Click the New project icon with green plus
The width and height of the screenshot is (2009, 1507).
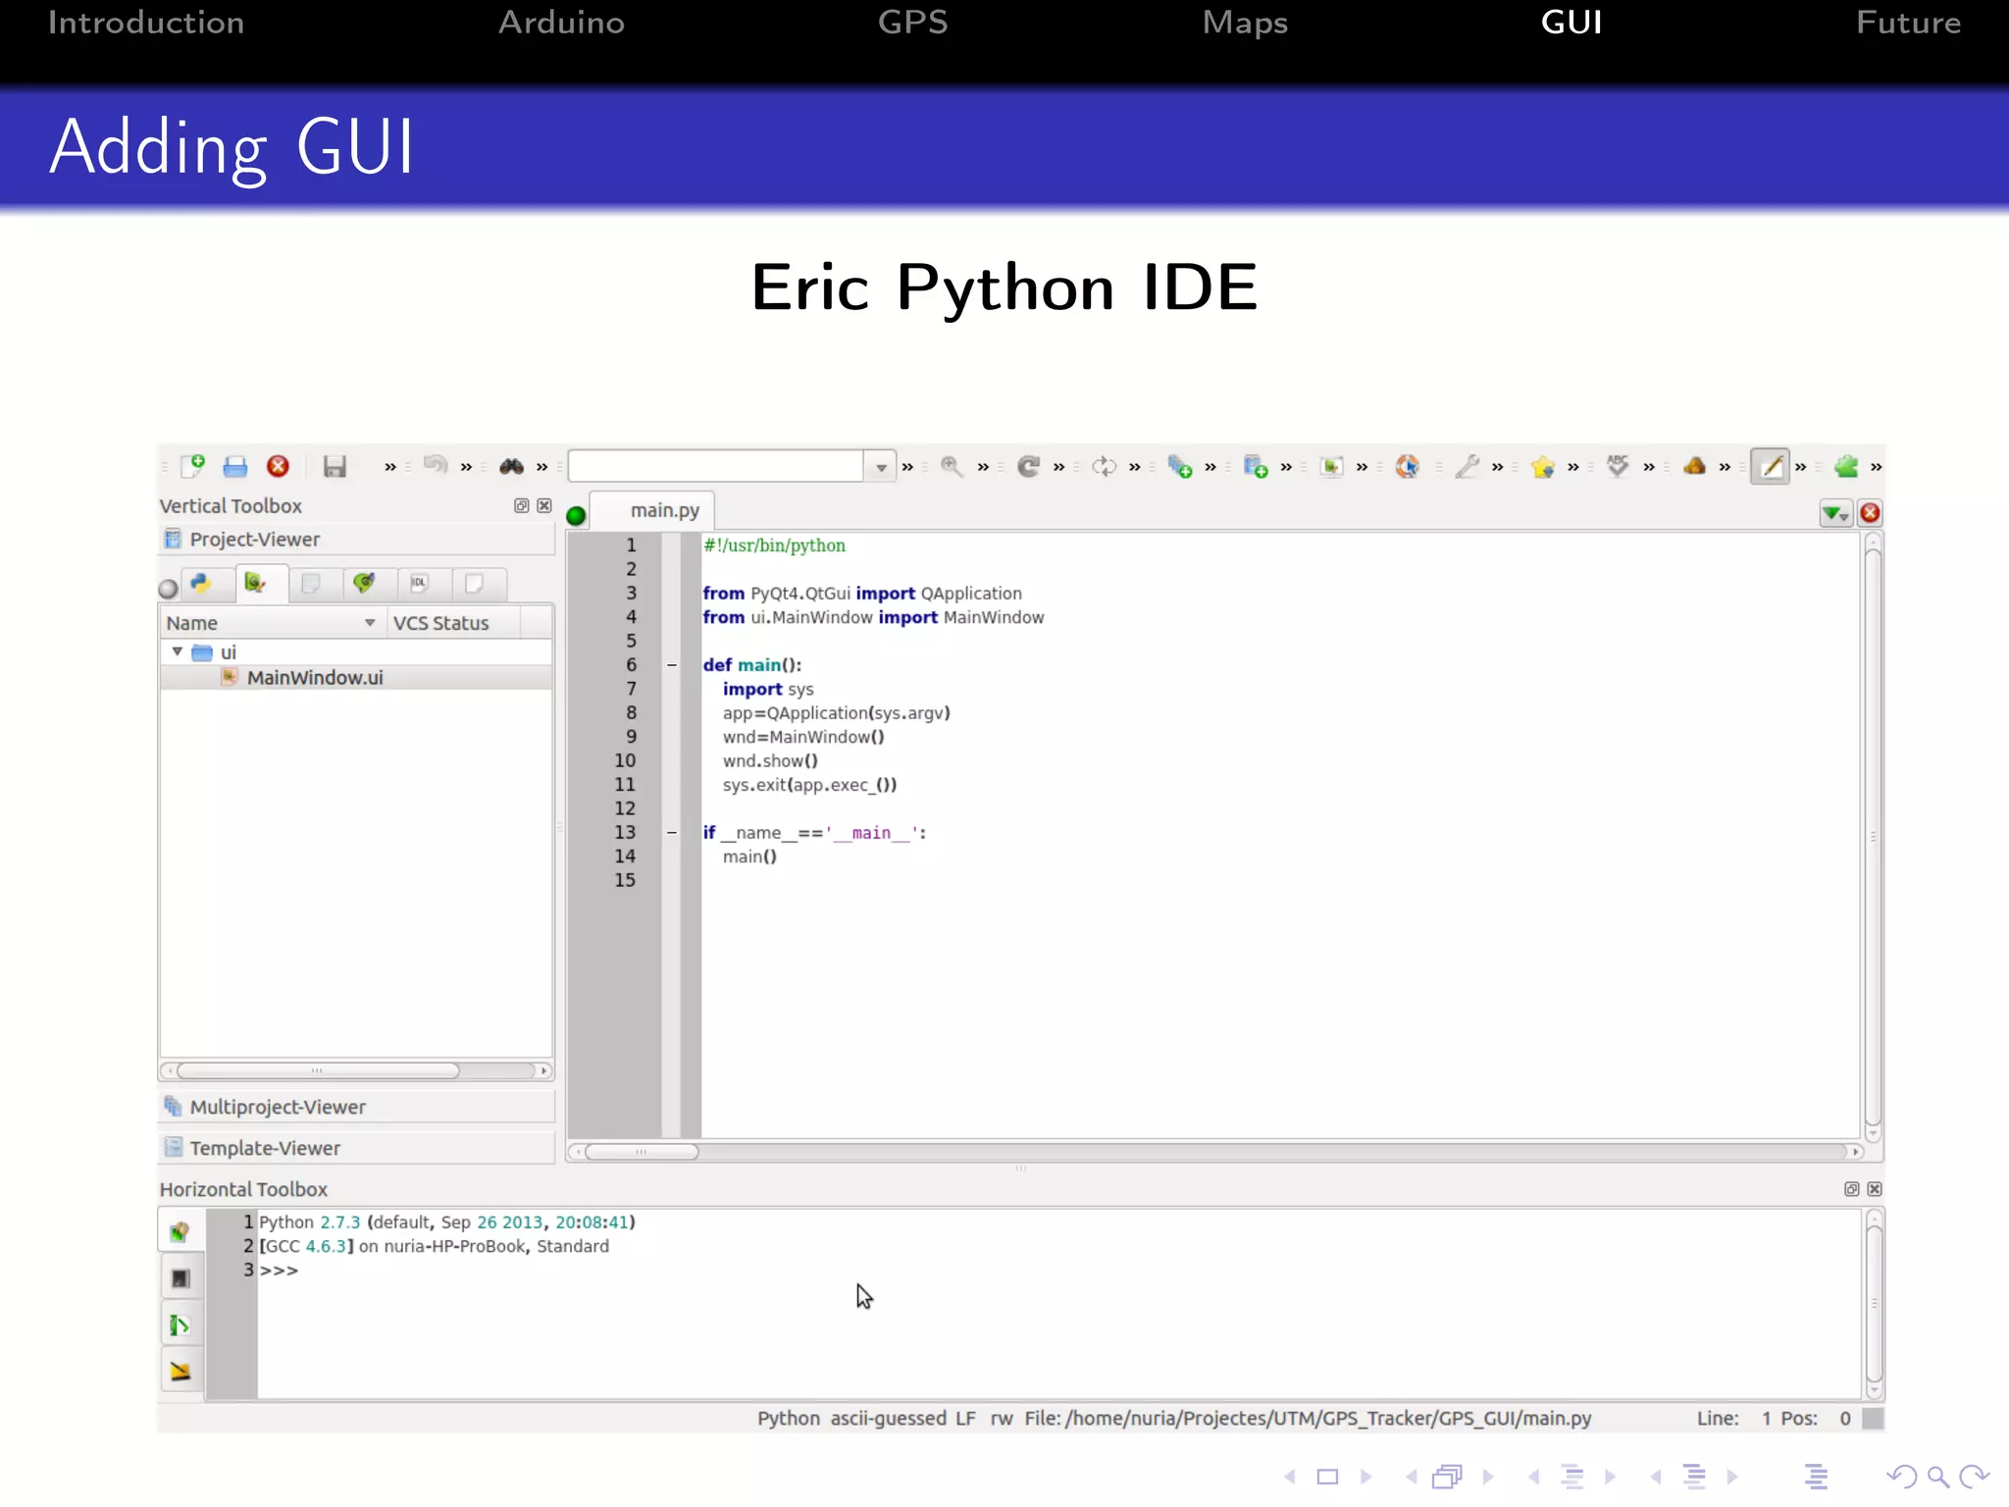pyautogui.click(x=1256, y=466)
